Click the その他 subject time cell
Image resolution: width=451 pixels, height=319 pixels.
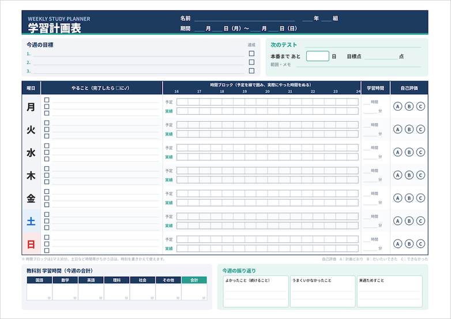click(168, 292)
